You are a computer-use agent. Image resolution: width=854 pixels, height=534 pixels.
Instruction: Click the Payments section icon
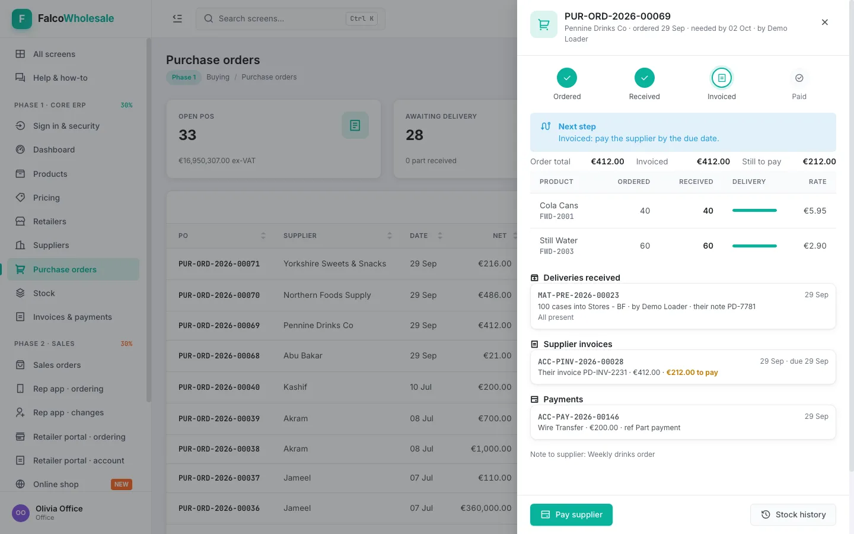point(534,399)
